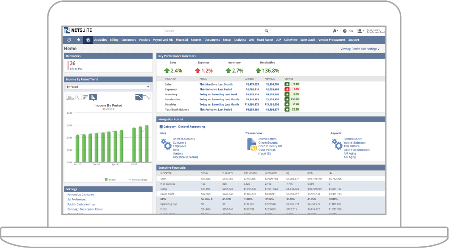
Task: Click Payables current value $13,091,678
Action: [252, 104]
